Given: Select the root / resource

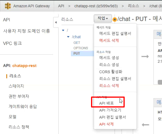Looking at the screenshot, I should pyautogui.click(x=67, y=30).
